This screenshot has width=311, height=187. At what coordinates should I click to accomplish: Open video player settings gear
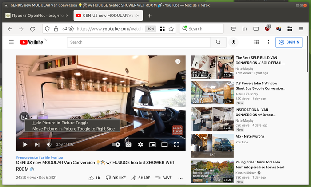[140, 144]
